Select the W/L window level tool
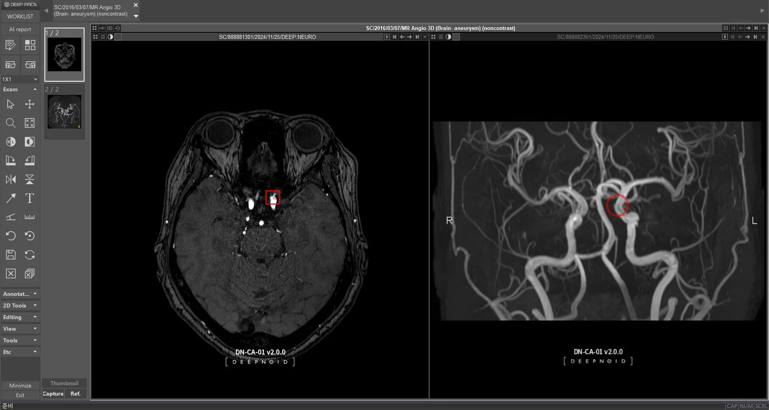The width and height of the screenshot is (769, 410). pos(11,142)
